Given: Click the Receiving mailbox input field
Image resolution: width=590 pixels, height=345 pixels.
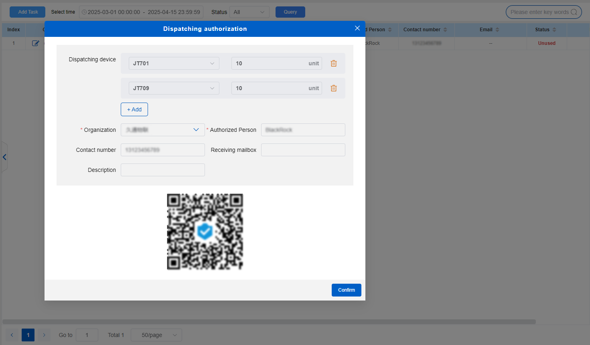Looking at the screenshot, I should (303, 150).
